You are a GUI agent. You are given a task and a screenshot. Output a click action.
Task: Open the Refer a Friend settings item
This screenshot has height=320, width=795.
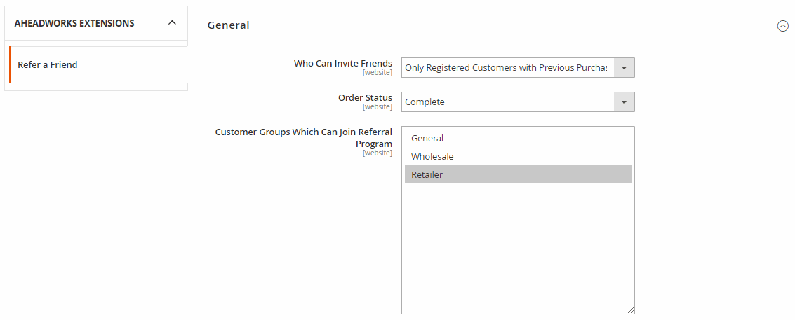[48, 64]
